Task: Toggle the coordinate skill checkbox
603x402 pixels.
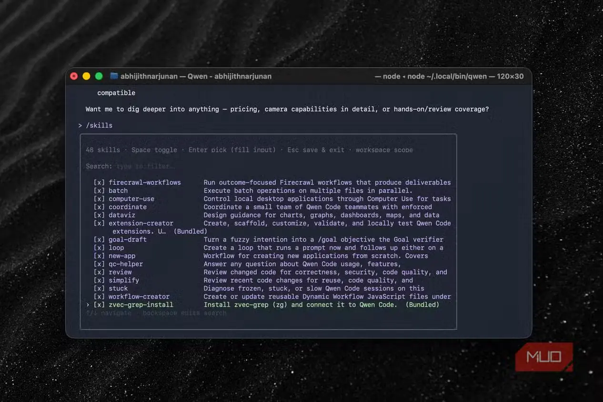Action: (x=99, y=207)
